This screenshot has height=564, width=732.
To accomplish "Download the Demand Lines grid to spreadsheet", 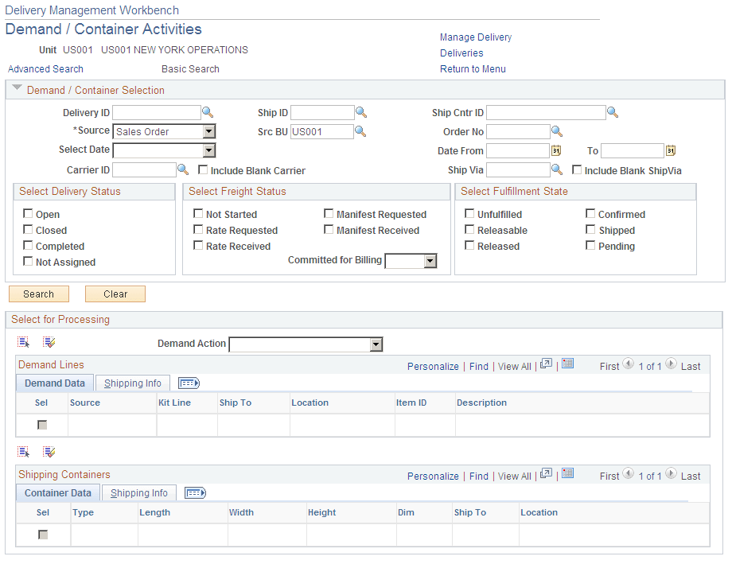I will 567,365.
